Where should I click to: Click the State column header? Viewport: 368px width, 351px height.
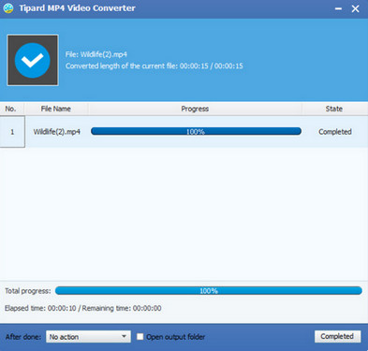(334, 109)
